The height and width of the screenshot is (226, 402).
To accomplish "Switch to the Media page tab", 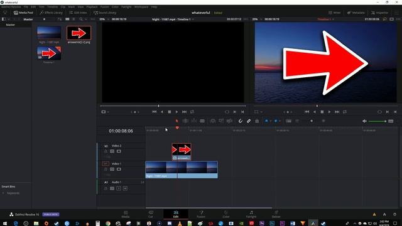I will pyautogui.click(x=126, y=215).
